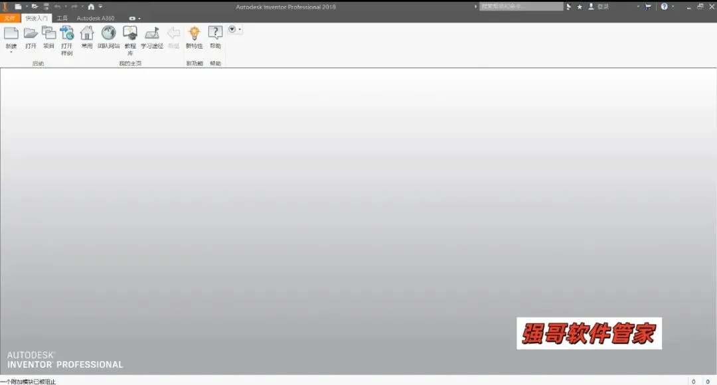Expand quick access New document arrow
Image resolution: width=717 pixels, height=385 pixels.
(27, 7)
